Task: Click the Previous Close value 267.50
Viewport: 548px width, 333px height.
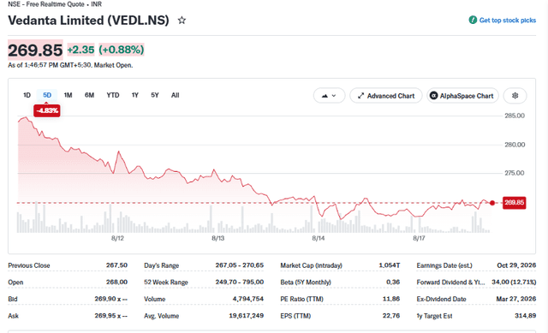Action: tap(116, 265)
